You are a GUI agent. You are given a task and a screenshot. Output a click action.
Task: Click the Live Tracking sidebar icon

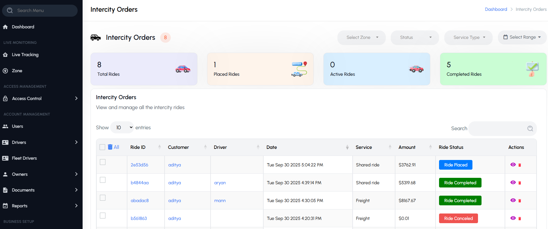5,55
